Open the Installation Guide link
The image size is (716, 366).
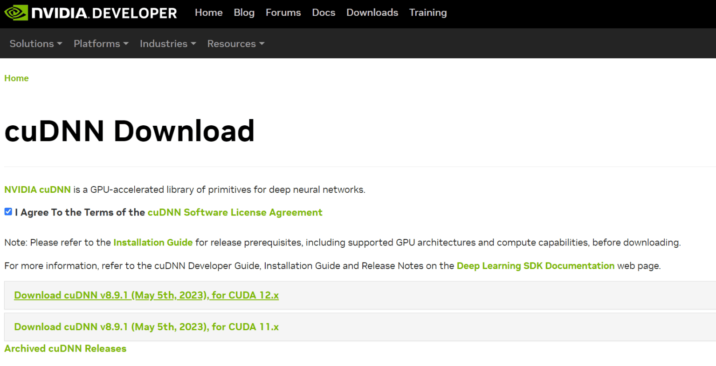coord(153,242)
